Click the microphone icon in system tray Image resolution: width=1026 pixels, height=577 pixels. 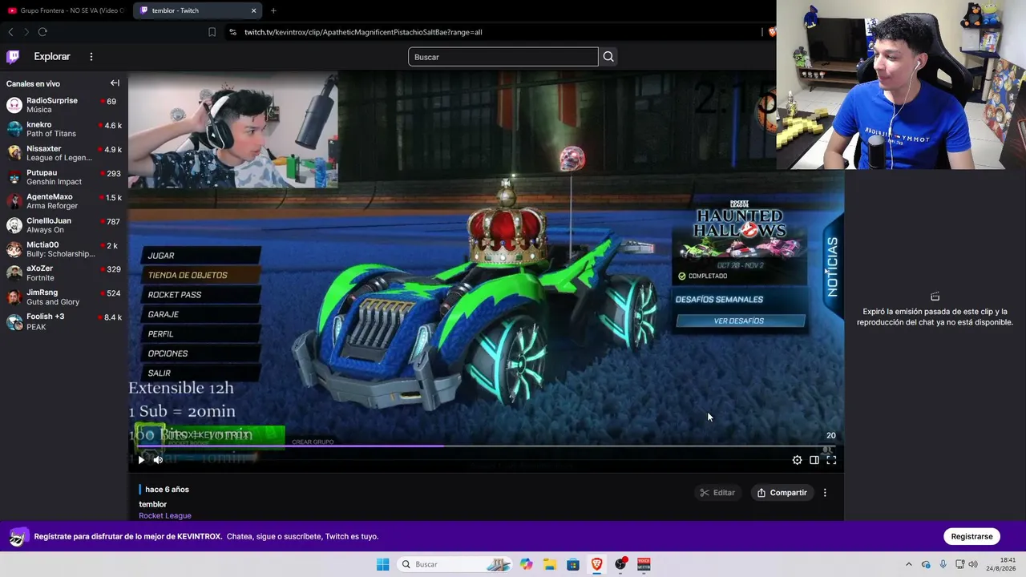[x=943, y=564]
